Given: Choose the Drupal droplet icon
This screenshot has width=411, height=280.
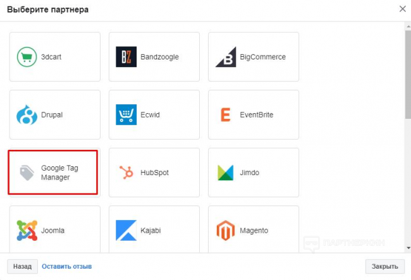Looking at the screenshot, I should (27, 115).
